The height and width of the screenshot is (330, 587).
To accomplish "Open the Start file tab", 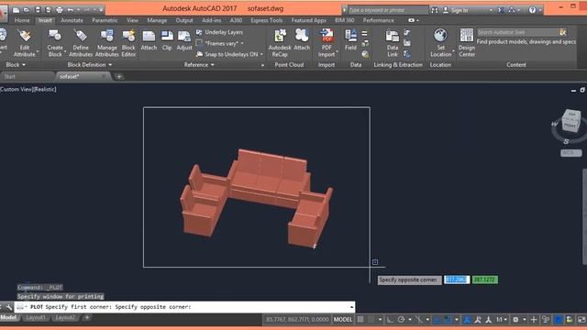I will pyautogui.click(x=10, y=77).
